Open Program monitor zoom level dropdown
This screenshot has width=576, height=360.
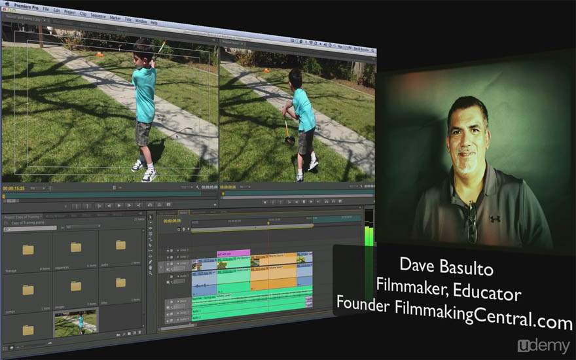245,187
